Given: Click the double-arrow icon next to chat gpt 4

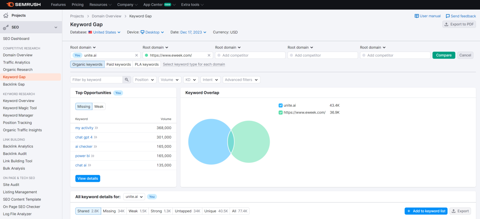Looking at the screenshot, I should pyautogui.click(x=96, y=137).
